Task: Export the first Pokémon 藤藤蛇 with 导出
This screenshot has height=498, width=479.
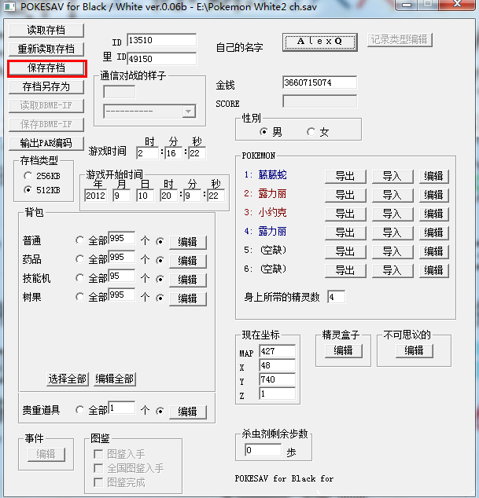Action: 345,176
